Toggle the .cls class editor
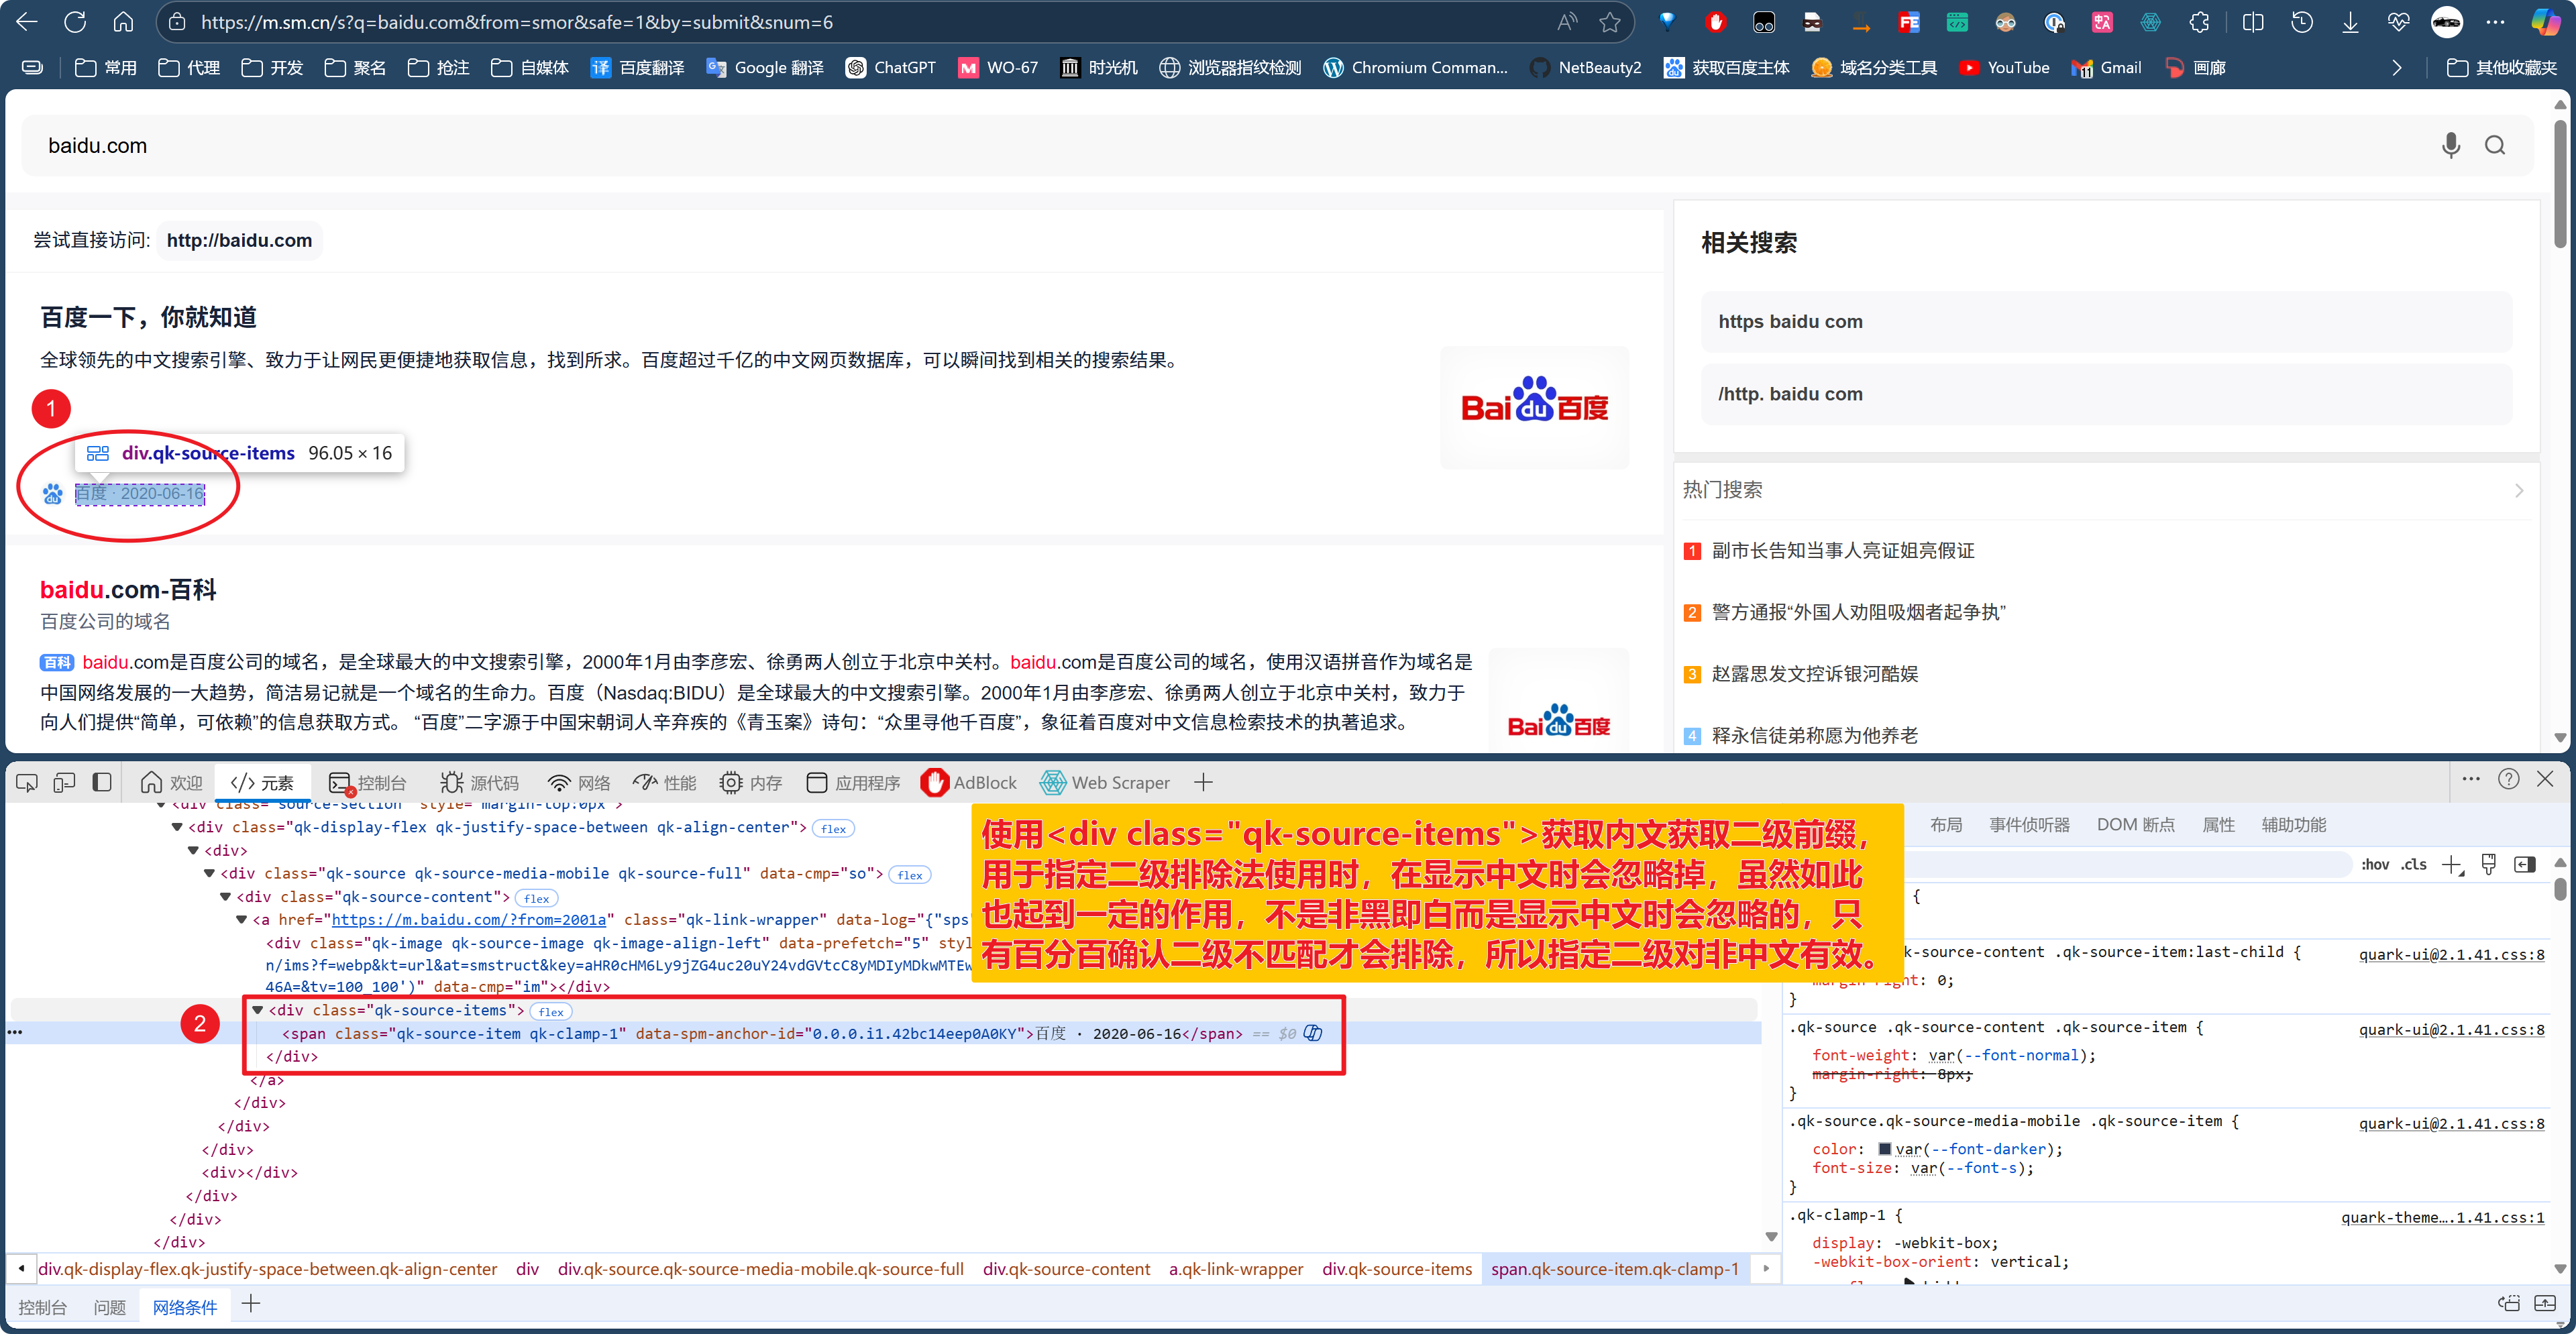The image size is (2576, 1334). tap(2414, 865)
